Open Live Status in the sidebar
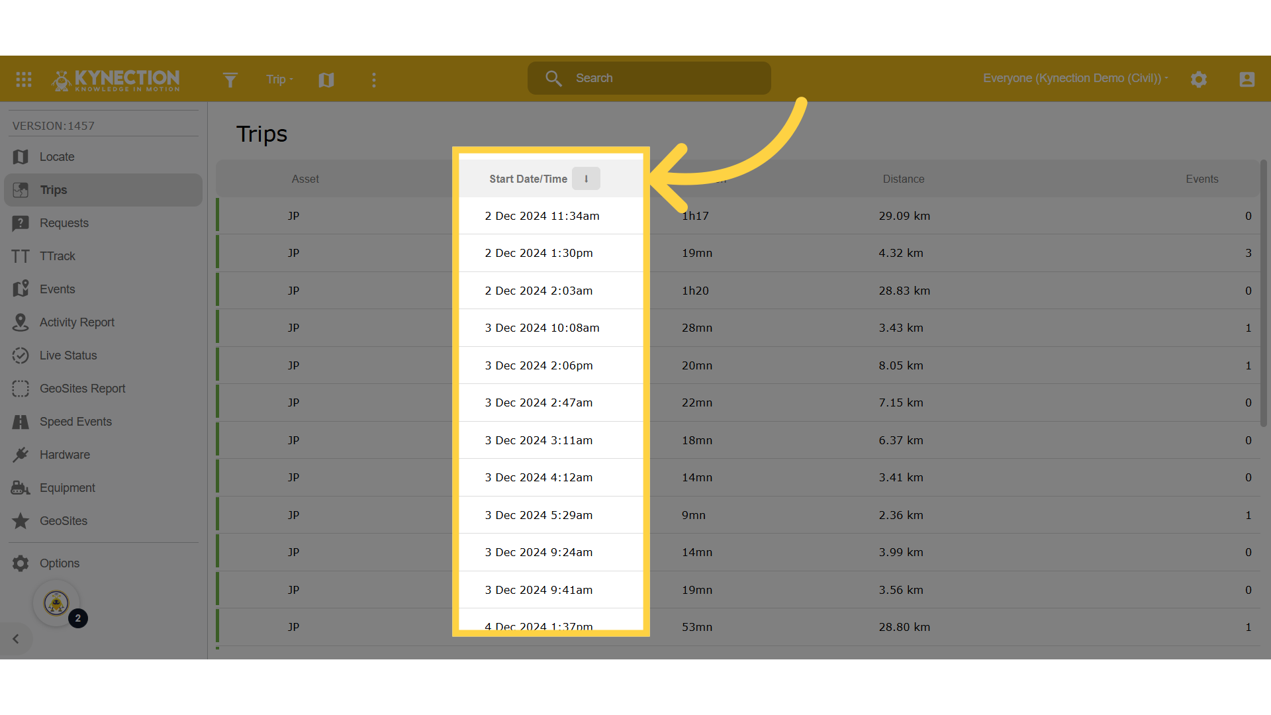This screenshot has height=715, width=1271. [x=103, y=356]
